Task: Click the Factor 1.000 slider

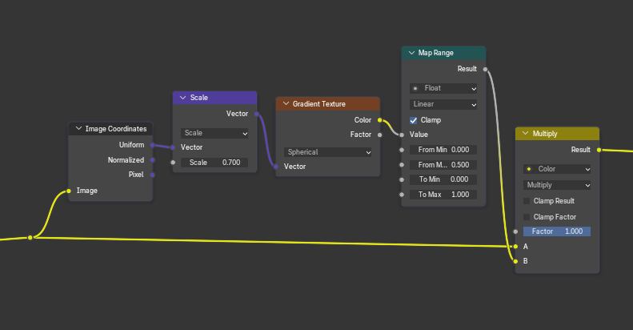Action: coord(557,231)
